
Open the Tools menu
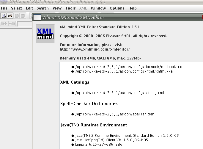coord(70,8)
